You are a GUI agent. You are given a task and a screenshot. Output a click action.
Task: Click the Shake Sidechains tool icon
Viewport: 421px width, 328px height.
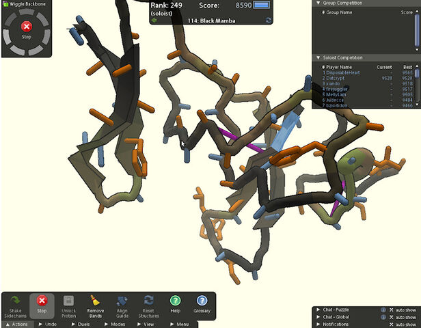tap(15, 301)
